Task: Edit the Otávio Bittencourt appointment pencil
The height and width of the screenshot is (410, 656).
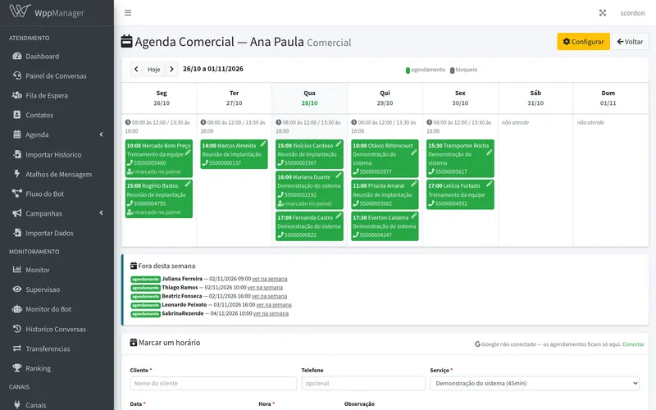Action: [414, 153]
